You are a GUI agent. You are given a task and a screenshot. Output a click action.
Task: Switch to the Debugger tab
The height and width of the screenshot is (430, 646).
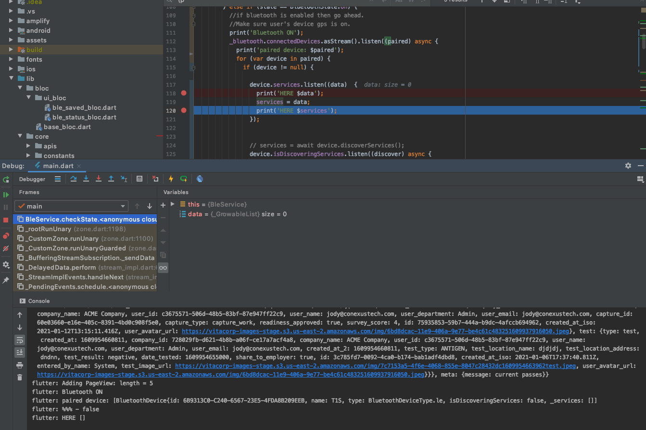coord(32,179)
